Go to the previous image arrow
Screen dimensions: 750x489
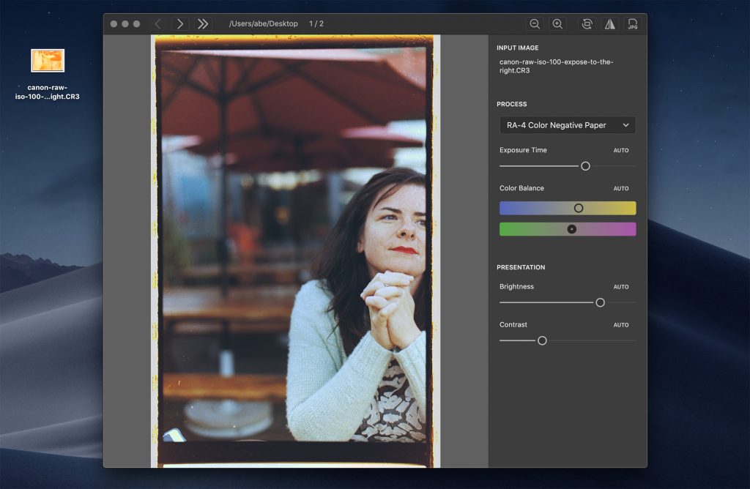point(158,24)
